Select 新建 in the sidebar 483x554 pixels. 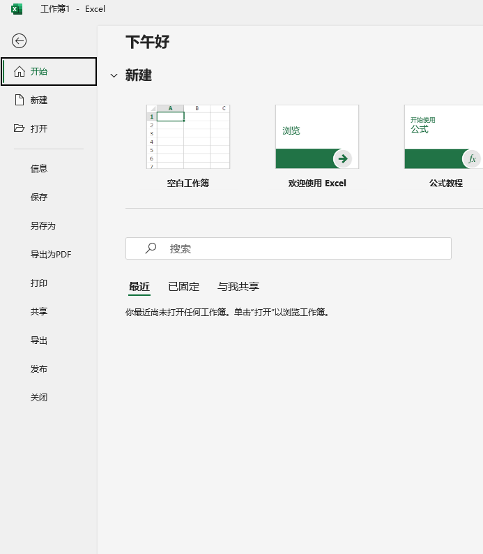click(x=49, y=100)
